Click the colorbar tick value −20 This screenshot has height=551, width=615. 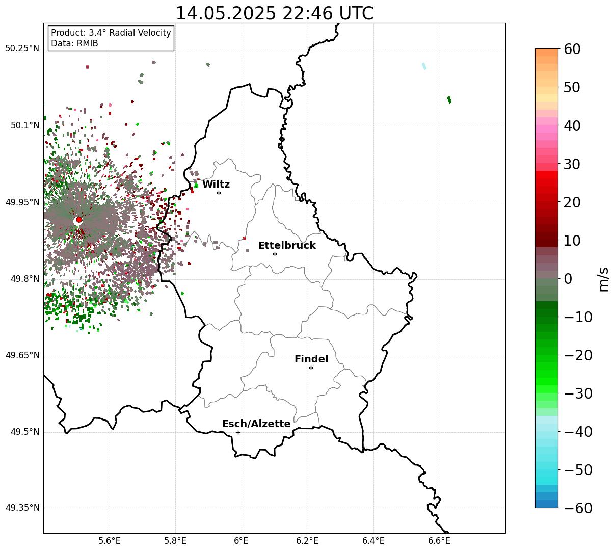click(577, 355)
